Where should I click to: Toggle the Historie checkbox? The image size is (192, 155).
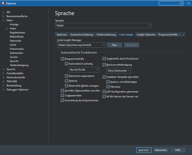(x=67, y=81)
